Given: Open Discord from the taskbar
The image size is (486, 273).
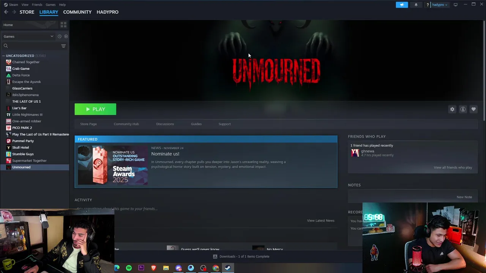Looking at the screenshot, I should pyautogui.click(x=178, y=268).
